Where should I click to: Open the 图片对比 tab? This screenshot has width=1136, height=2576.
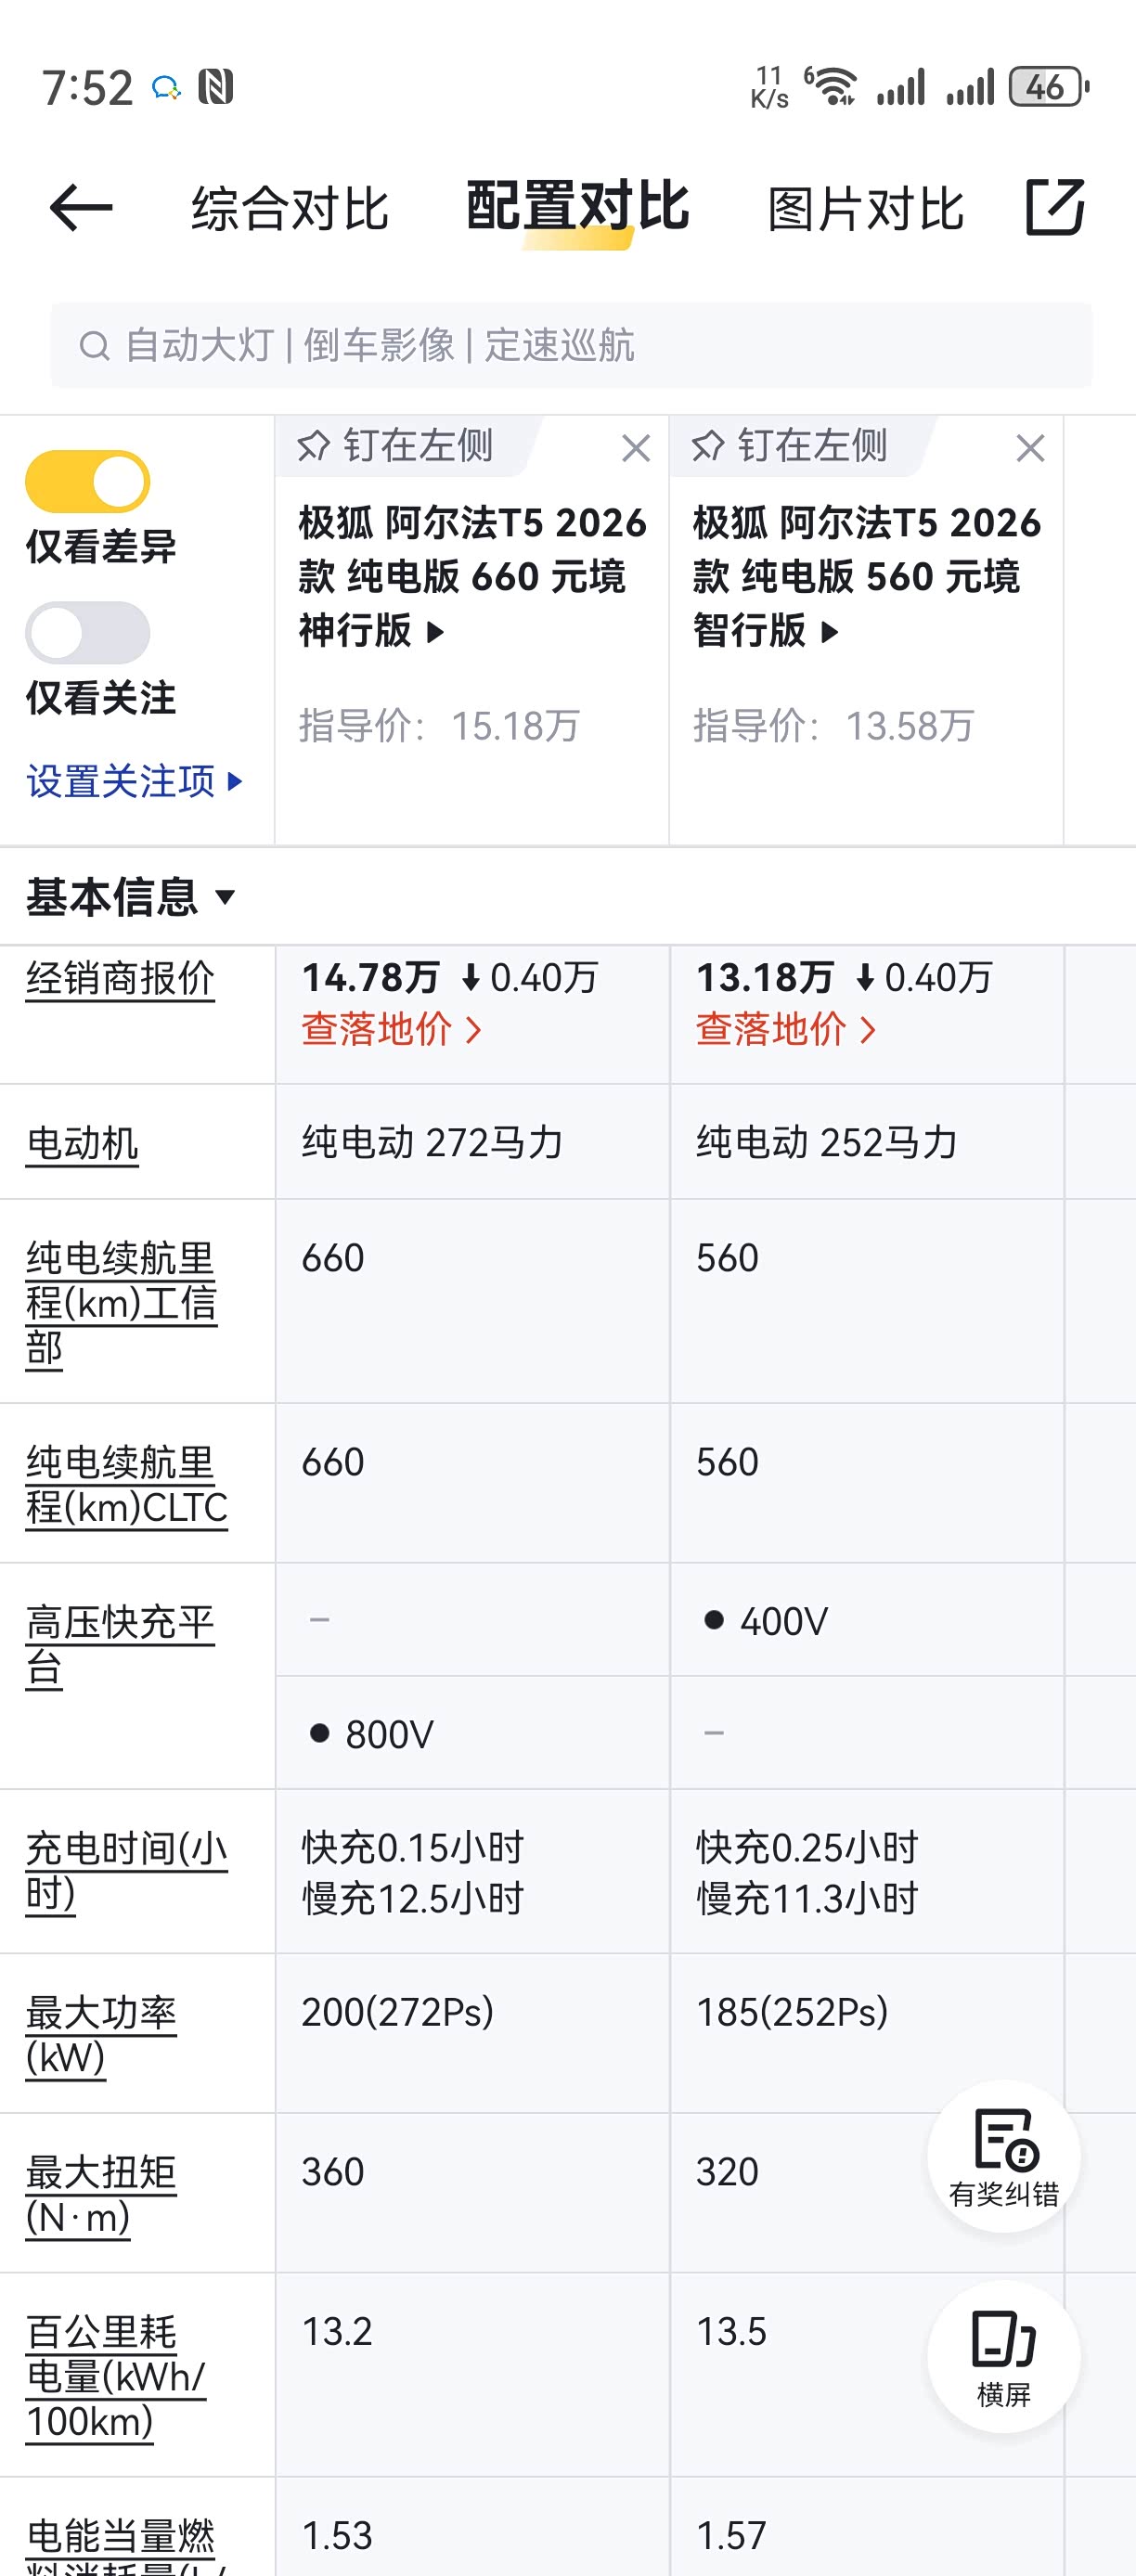(865, 208)
